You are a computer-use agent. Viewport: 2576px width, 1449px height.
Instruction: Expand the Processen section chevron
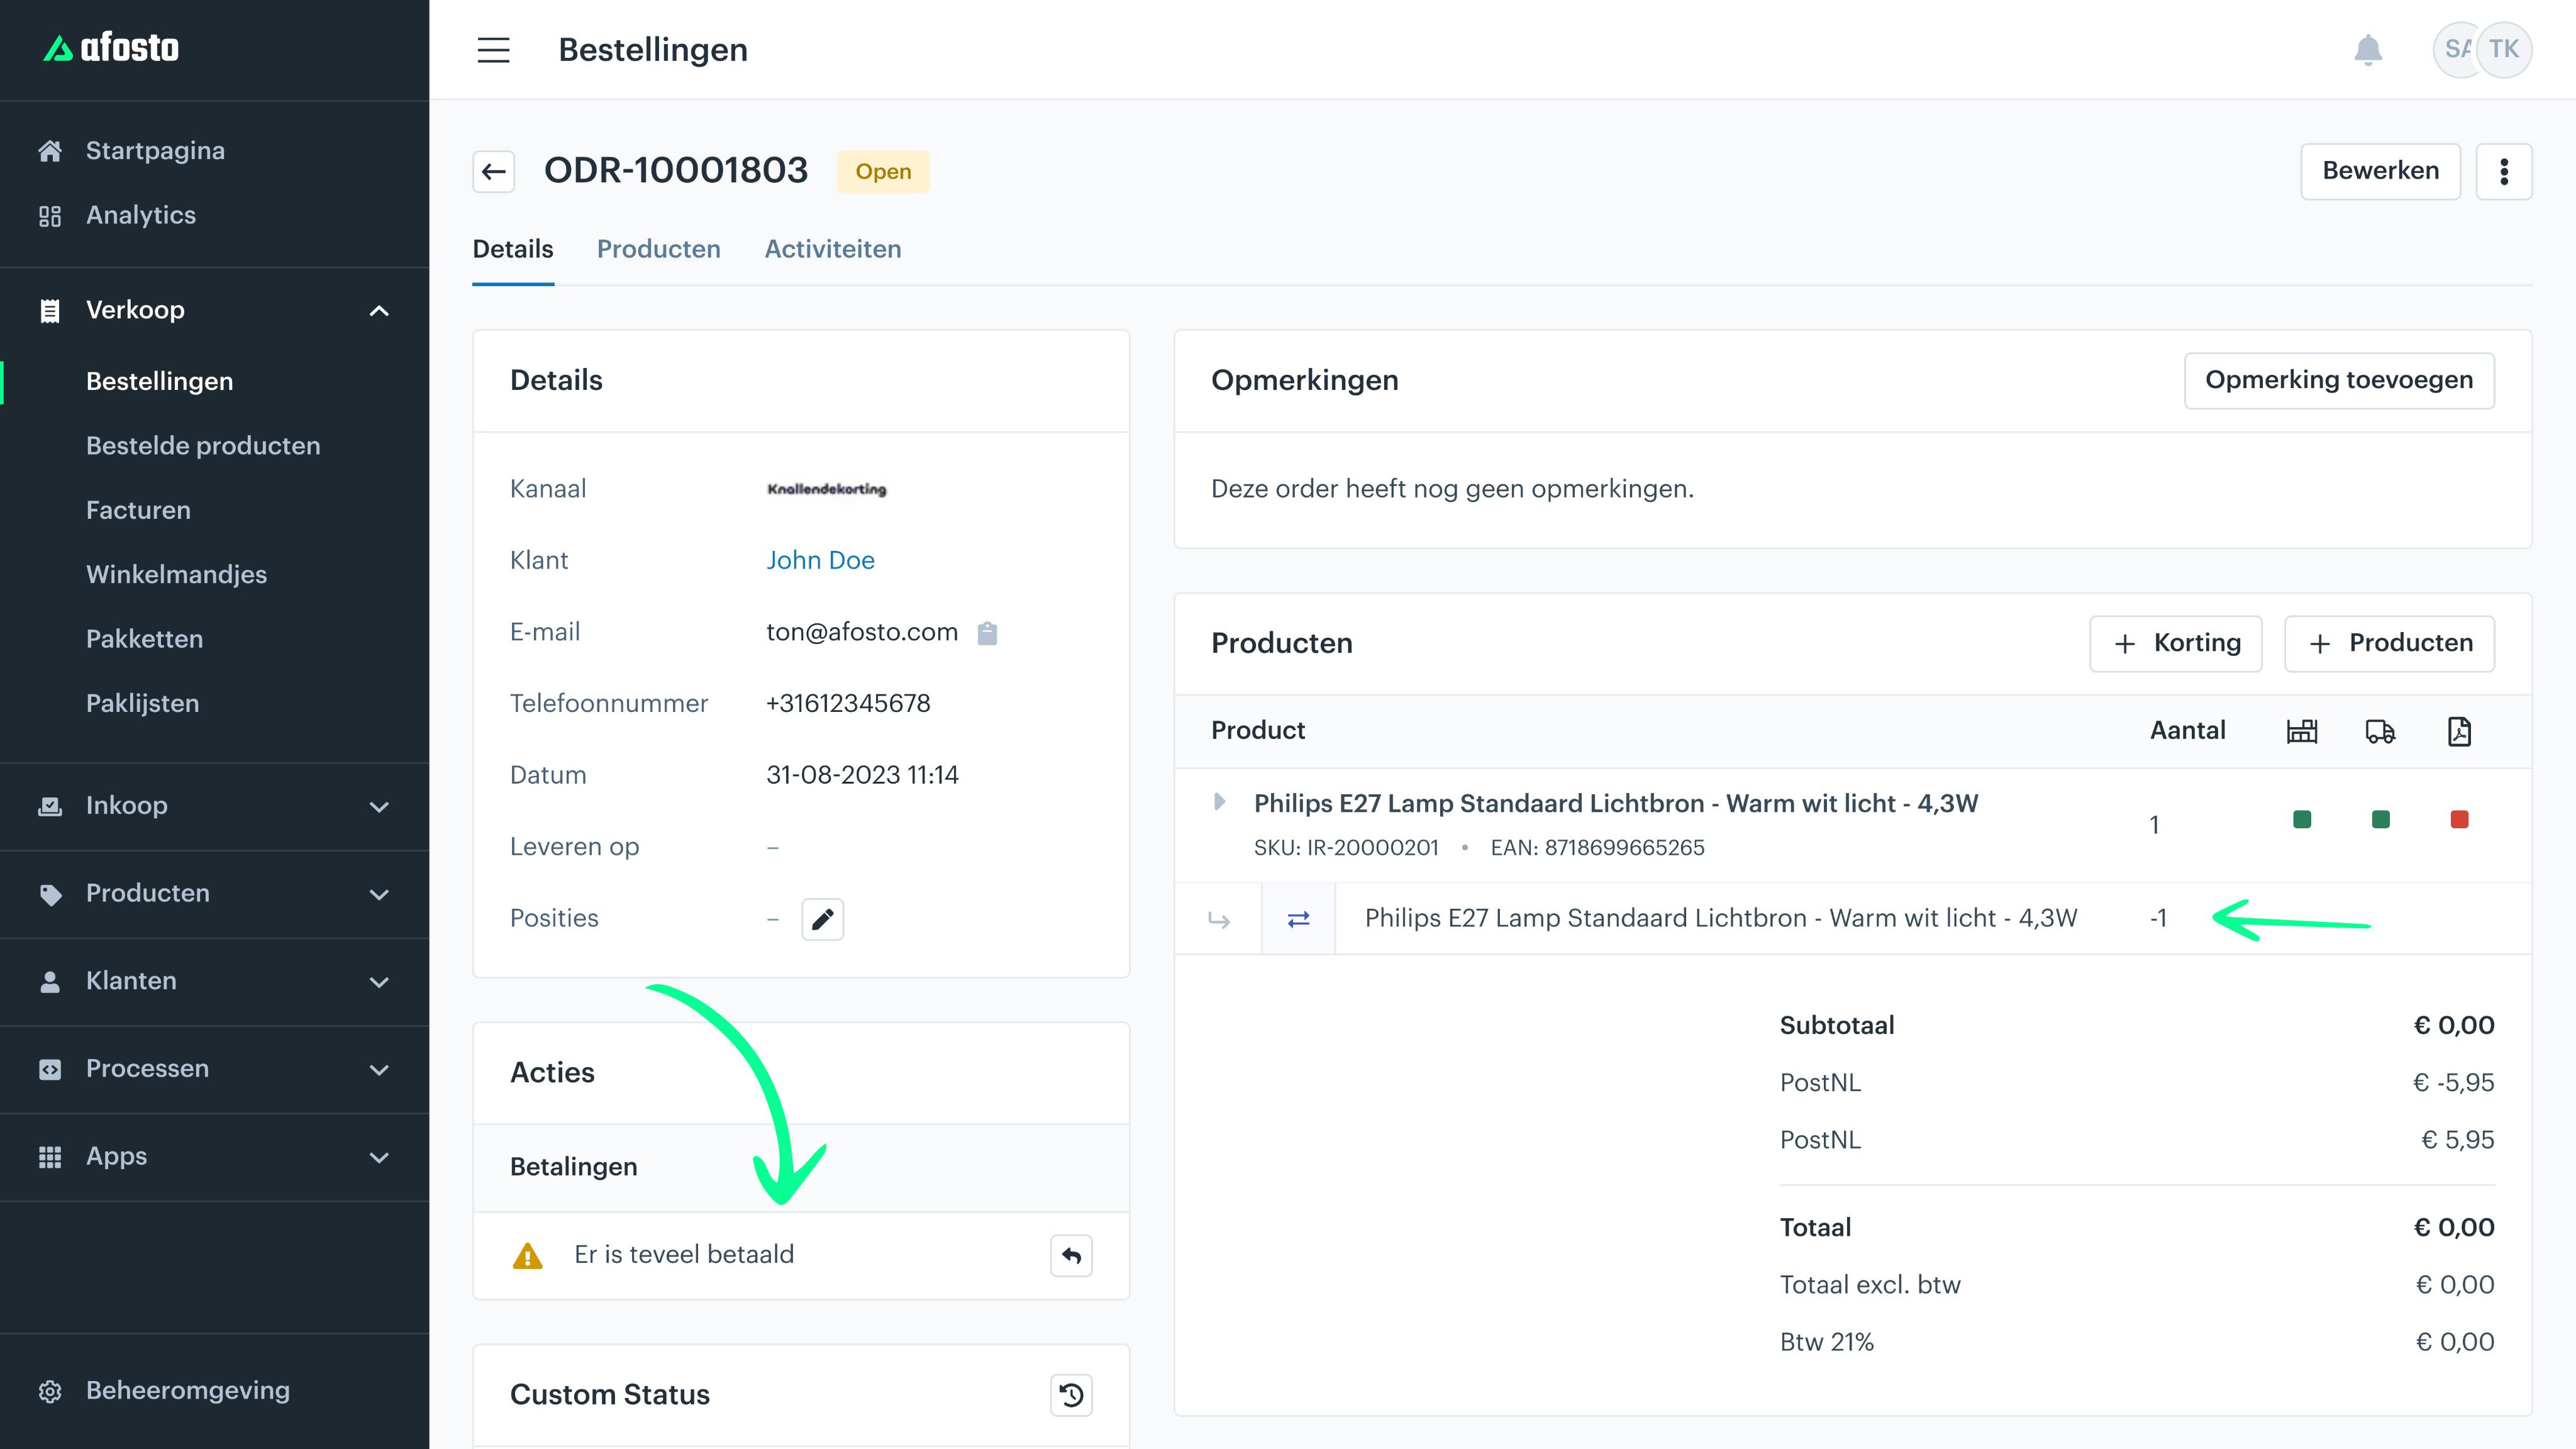379,1070
